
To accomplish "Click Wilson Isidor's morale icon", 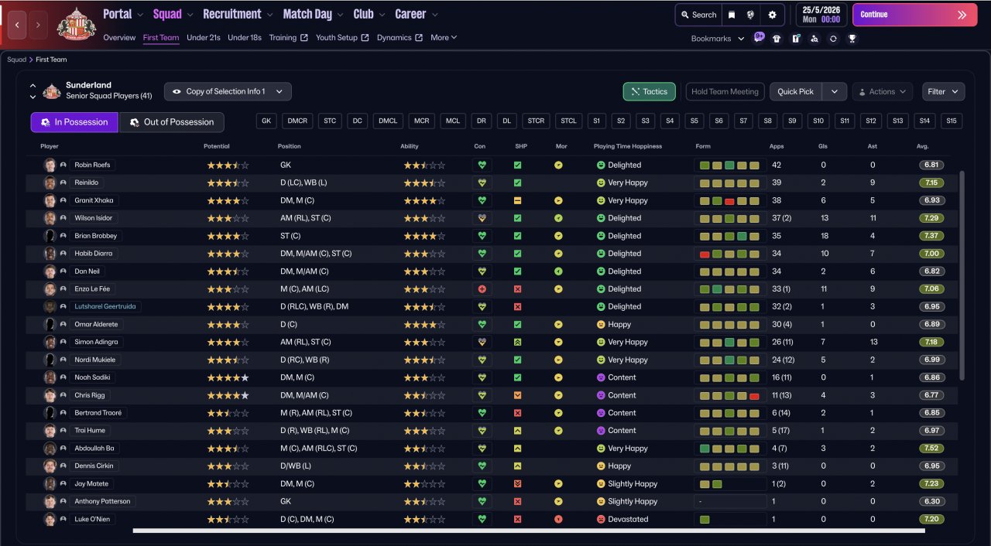I will (x=558, y=218).
